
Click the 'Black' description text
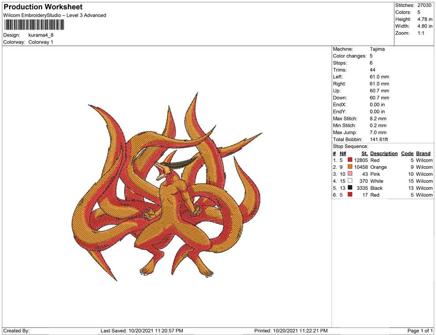click(x=377, y=188)
